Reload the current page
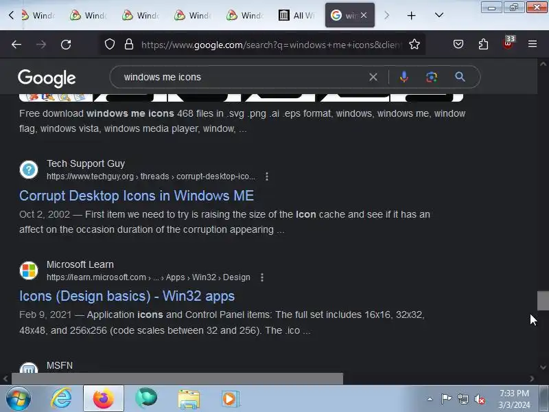 click(66, 45)
